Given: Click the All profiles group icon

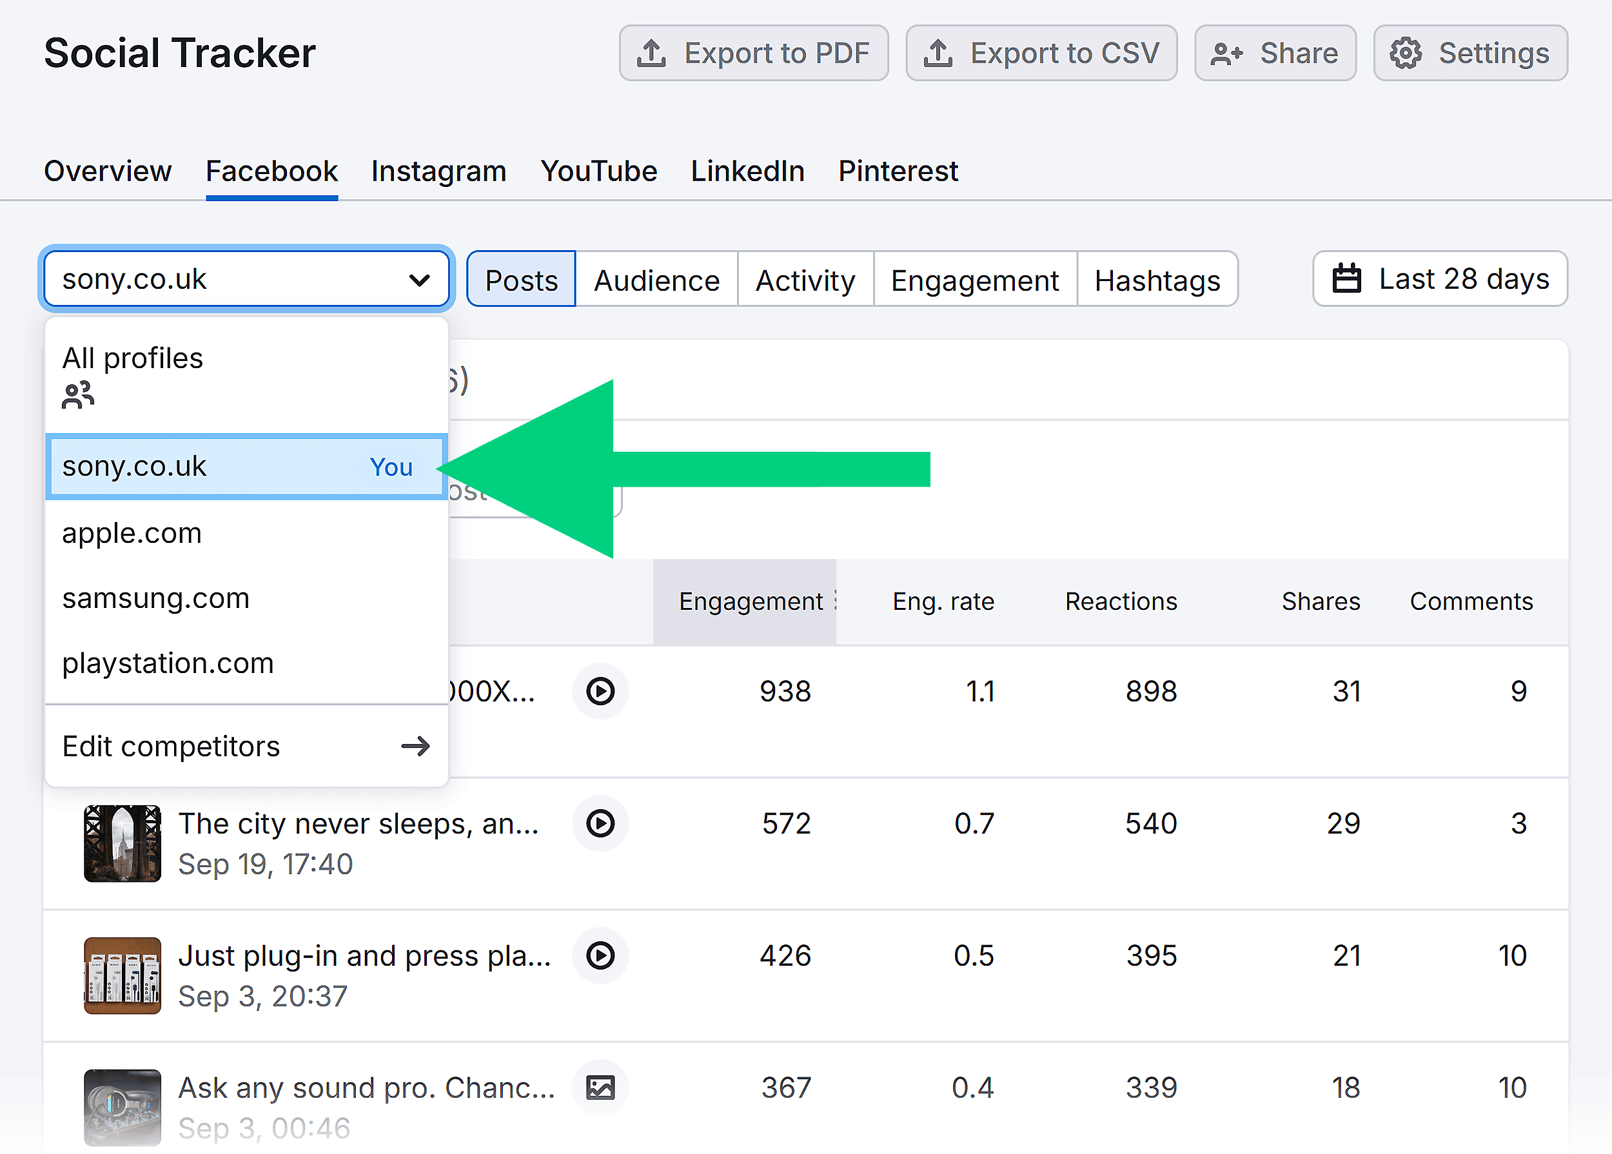Looking at the screenshot, I should pos(77,395).
